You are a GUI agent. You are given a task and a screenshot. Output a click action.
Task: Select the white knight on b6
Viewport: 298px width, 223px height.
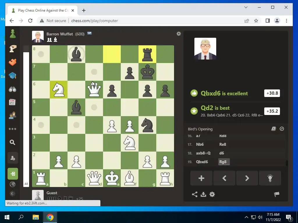point(58,90)
